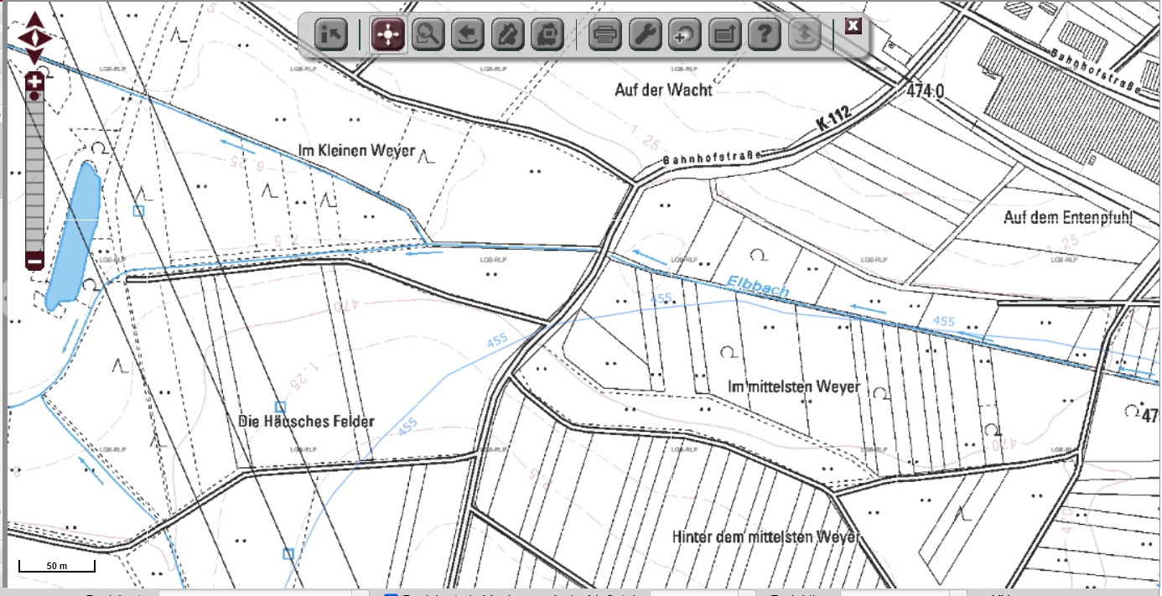
Task: Open the legend list tool
Action: coord(724,35)
